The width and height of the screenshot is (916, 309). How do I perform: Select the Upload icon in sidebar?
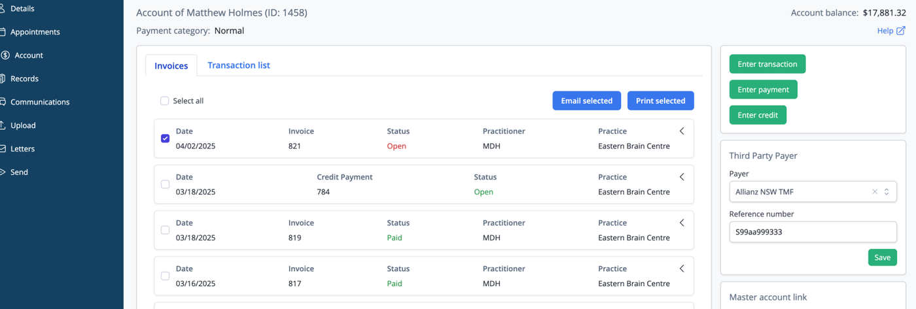(x=2, y=125)
